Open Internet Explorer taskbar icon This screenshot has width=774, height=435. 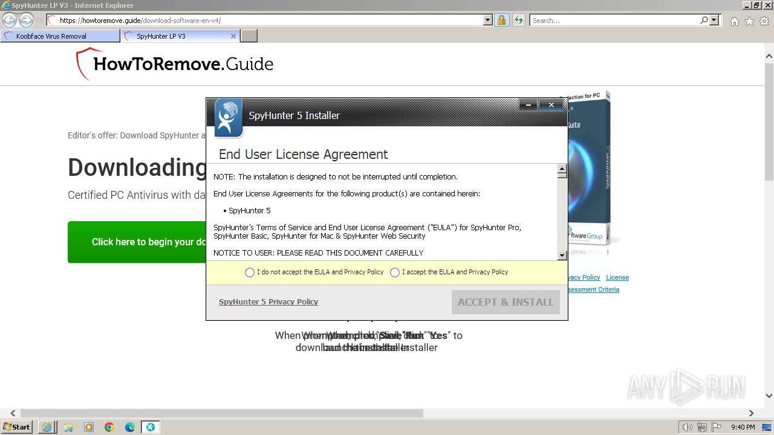coord(47,427)
